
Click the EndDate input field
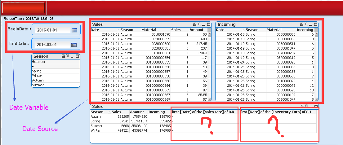51,45
